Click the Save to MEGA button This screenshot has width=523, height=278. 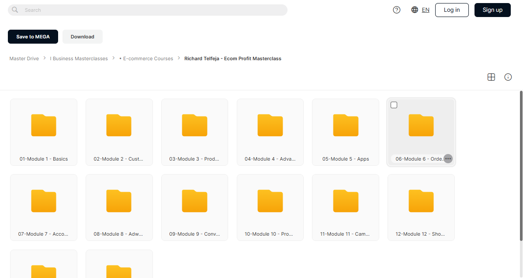click(x=33, y=37)
